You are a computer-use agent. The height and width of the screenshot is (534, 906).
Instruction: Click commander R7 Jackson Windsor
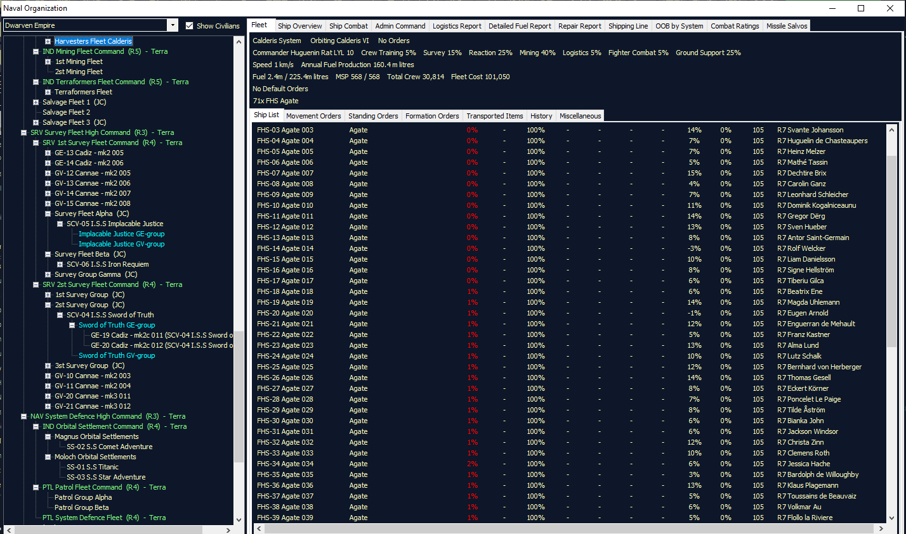point(808,431)
